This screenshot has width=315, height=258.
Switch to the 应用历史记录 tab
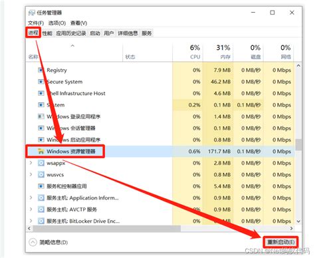[71, 33]
